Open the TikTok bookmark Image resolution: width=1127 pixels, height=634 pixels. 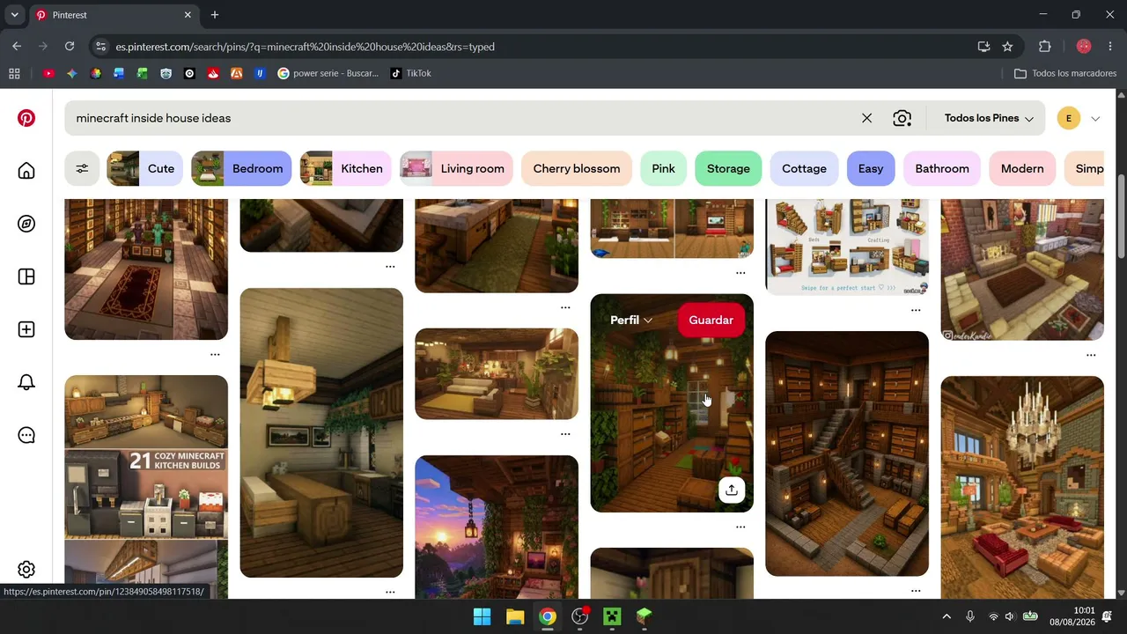tap(411, 73)
